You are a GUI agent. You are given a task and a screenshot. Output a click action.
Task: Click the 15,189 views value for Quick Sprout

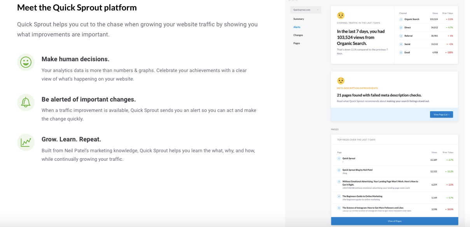(434, 160)
